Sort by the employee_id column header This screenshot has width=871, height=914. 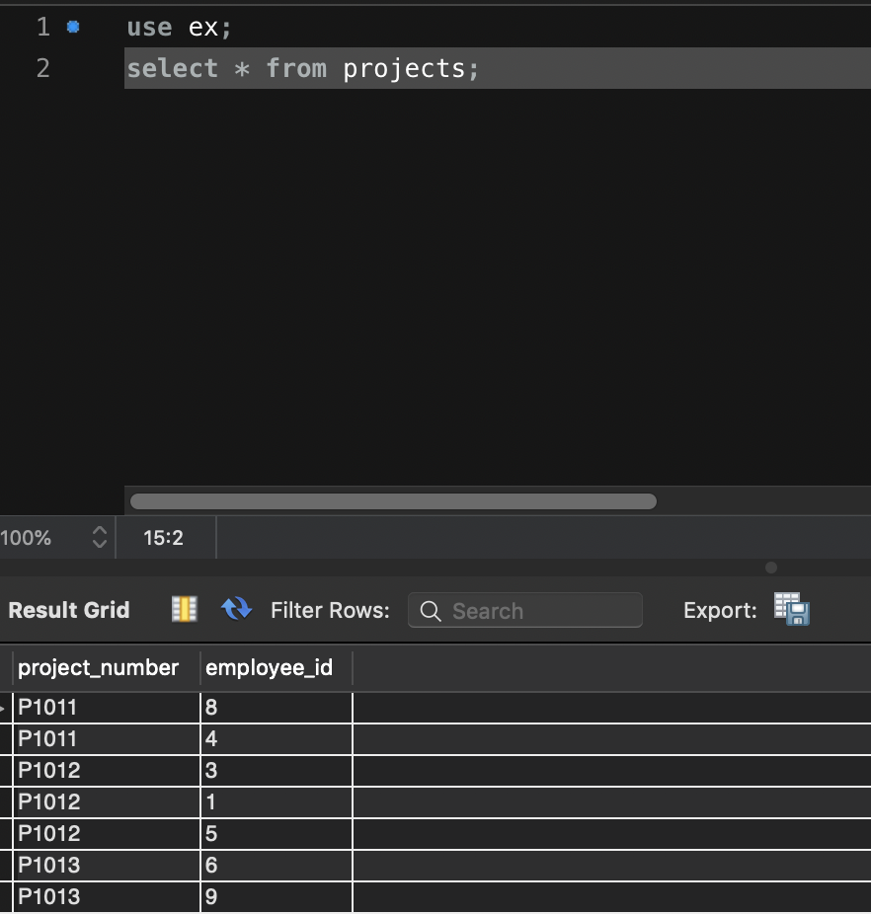276,667
